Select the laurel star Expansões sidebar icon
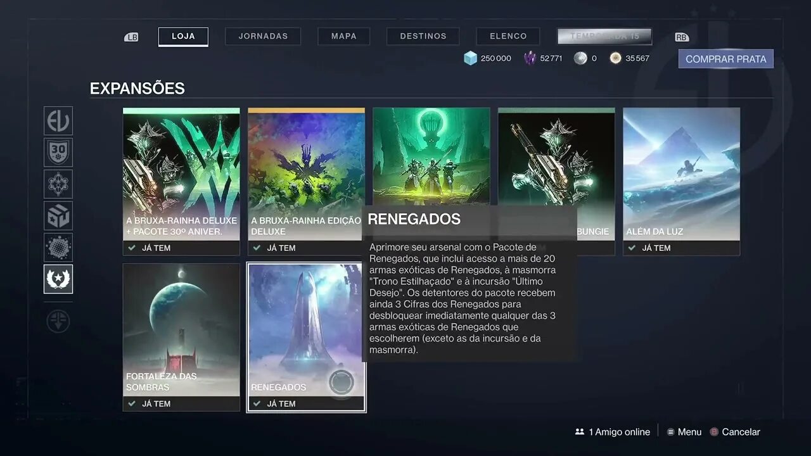Screen dimensions: 811x456 pos(58,279)
